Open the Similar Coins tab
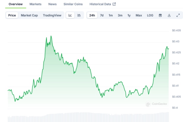Image resolution: width=183 pixels, height=122 pixels. 73,4
